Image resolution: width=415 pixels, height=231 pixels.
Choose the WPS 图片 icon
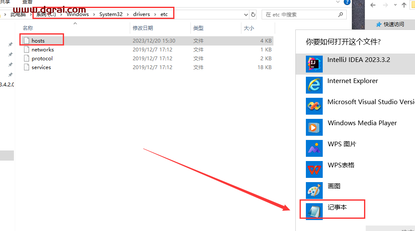[x=314, y=148]
